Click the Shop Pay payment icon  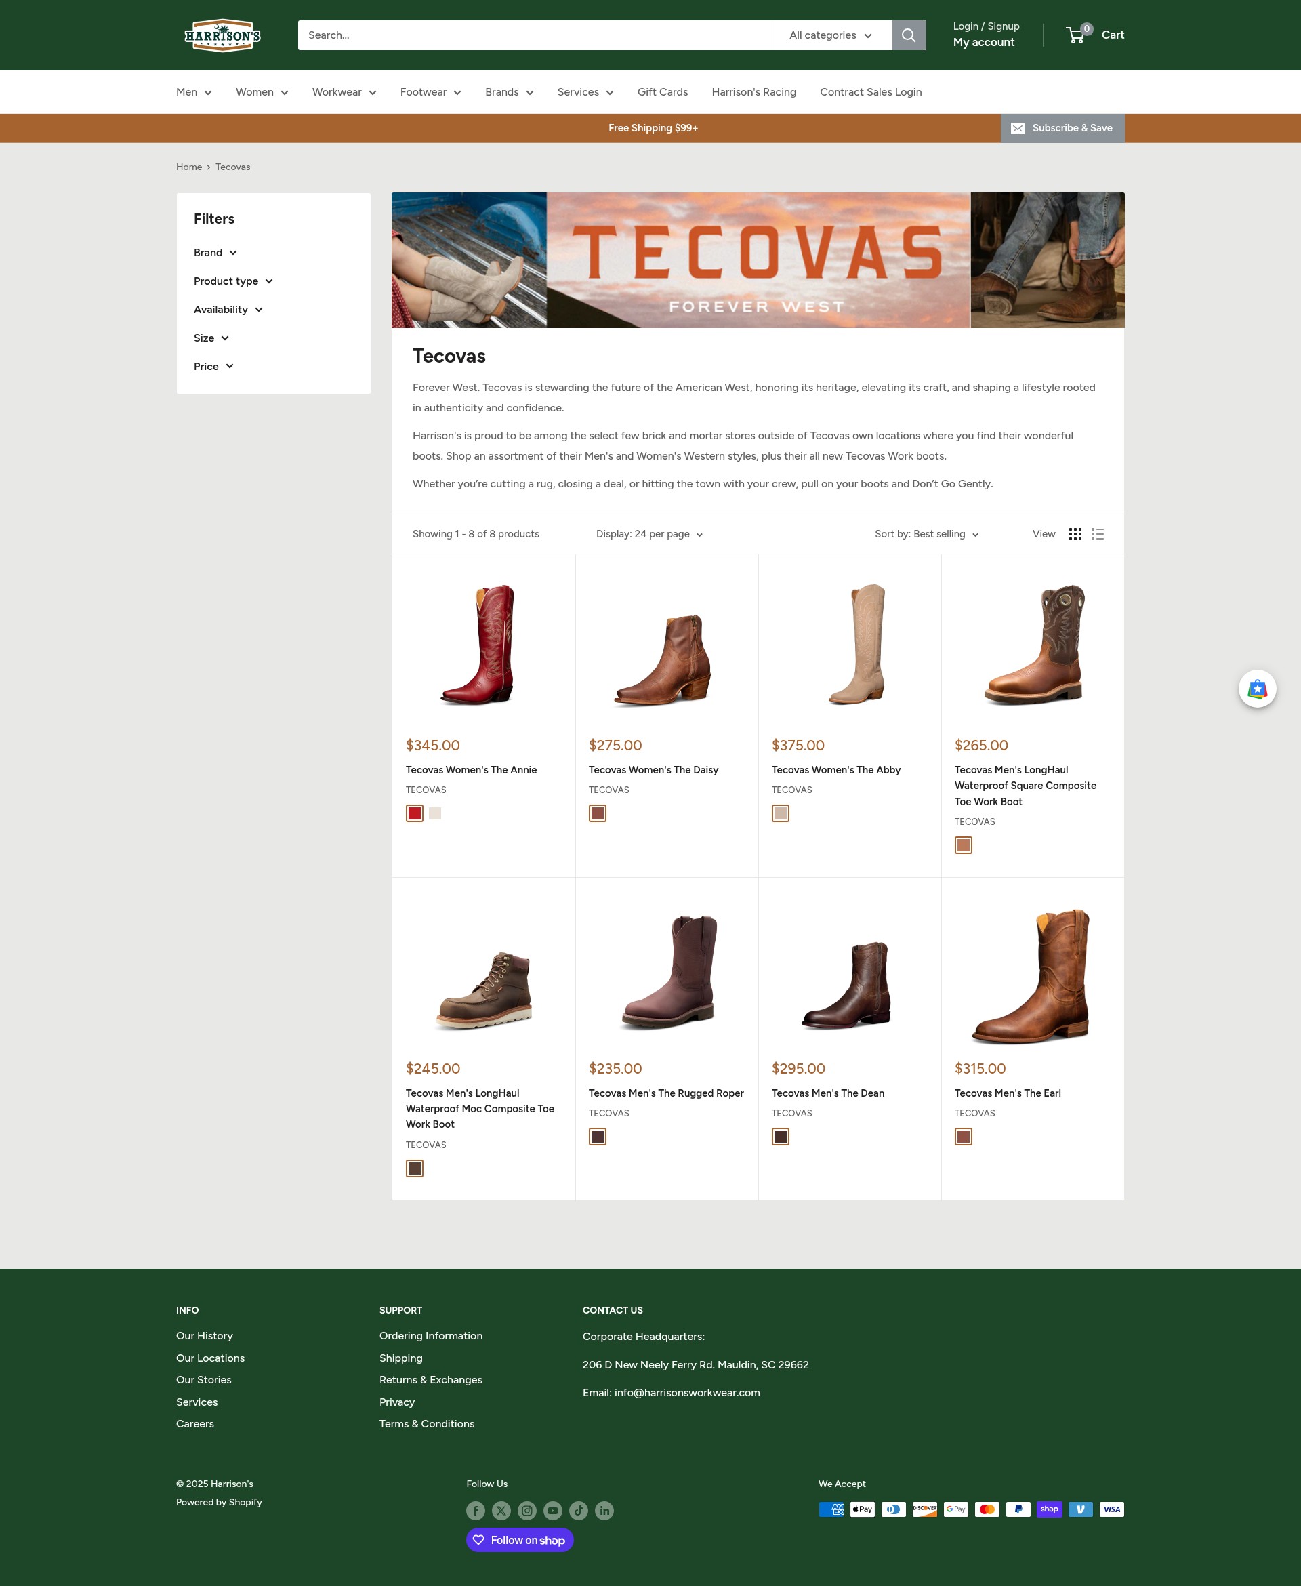1049,1509
